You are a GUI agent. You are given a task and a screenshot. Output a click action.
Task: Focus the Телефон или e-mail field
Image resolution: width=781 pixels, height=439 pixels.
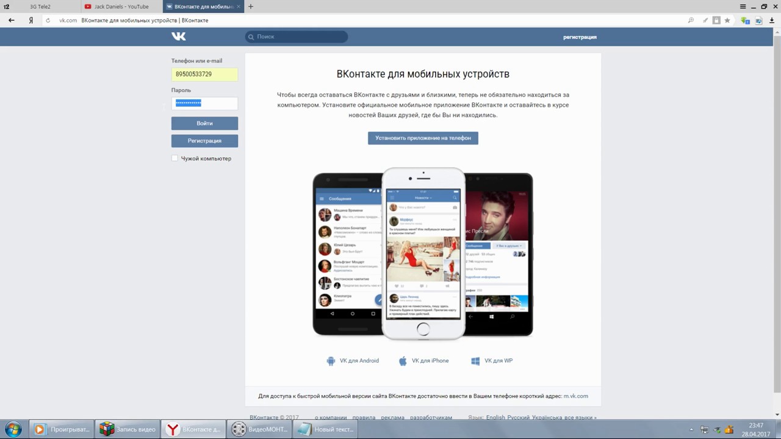pyautogui.click(x=204, y=74)
